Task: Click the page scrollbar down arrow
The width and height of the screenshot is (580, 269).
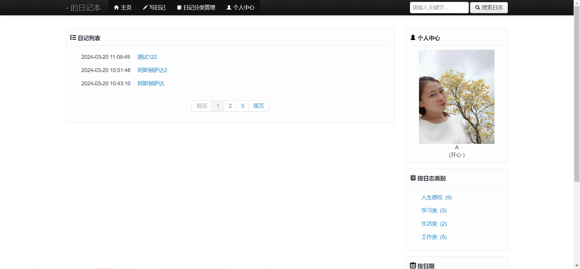Action: tap(577, 266)
